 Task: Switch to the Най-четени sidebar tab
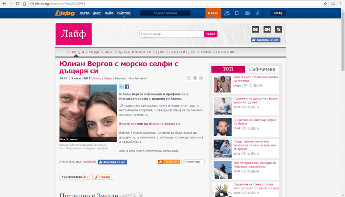click(262, 69)
